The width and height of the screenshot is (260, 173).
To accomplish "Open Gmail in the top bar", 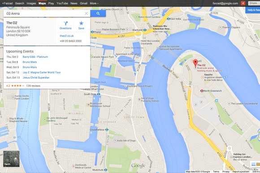I will (x=83, y=3).
